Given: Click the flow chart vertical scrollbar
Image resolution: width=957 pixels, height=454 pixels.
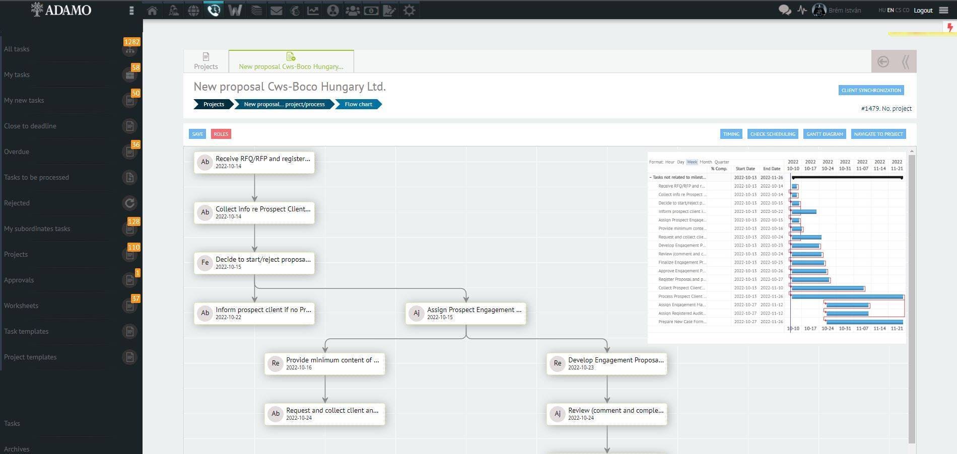Looking at the screenshot, I should (x=912, y=299).
